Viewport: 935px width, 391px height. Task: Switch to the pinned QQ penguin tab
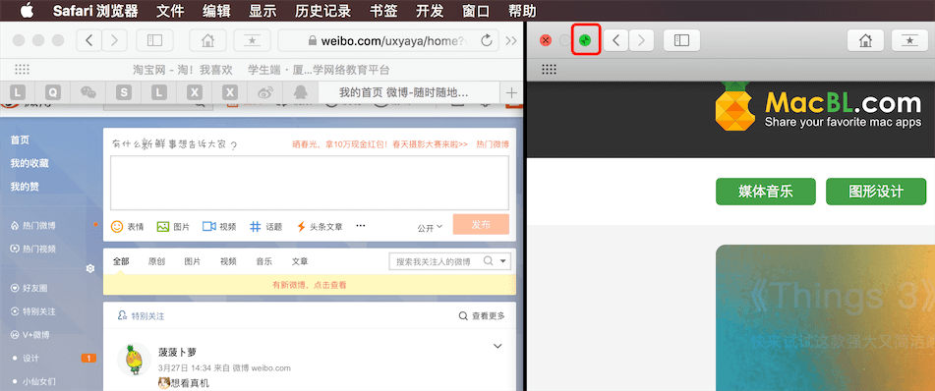tap(301, 92)
